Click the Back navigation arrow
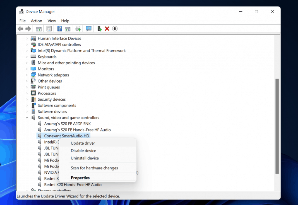This screenshot has height=205, width=298. [20, 29]
